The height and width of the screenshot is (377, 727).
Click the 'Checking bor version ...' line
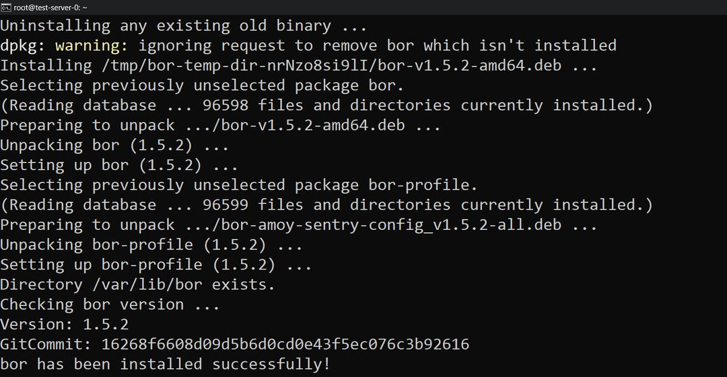(110, 305)
